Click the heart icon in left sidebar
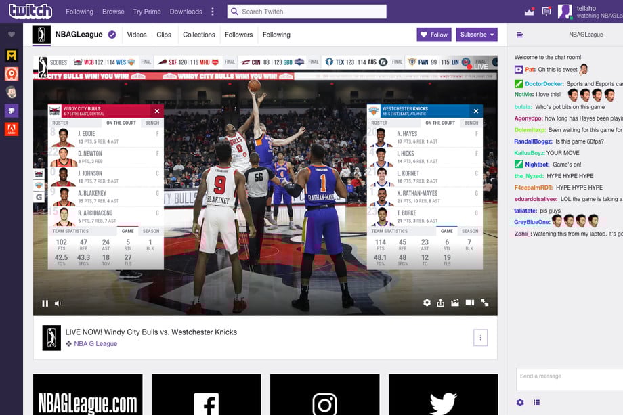623x415 pixels. point(11,35)
